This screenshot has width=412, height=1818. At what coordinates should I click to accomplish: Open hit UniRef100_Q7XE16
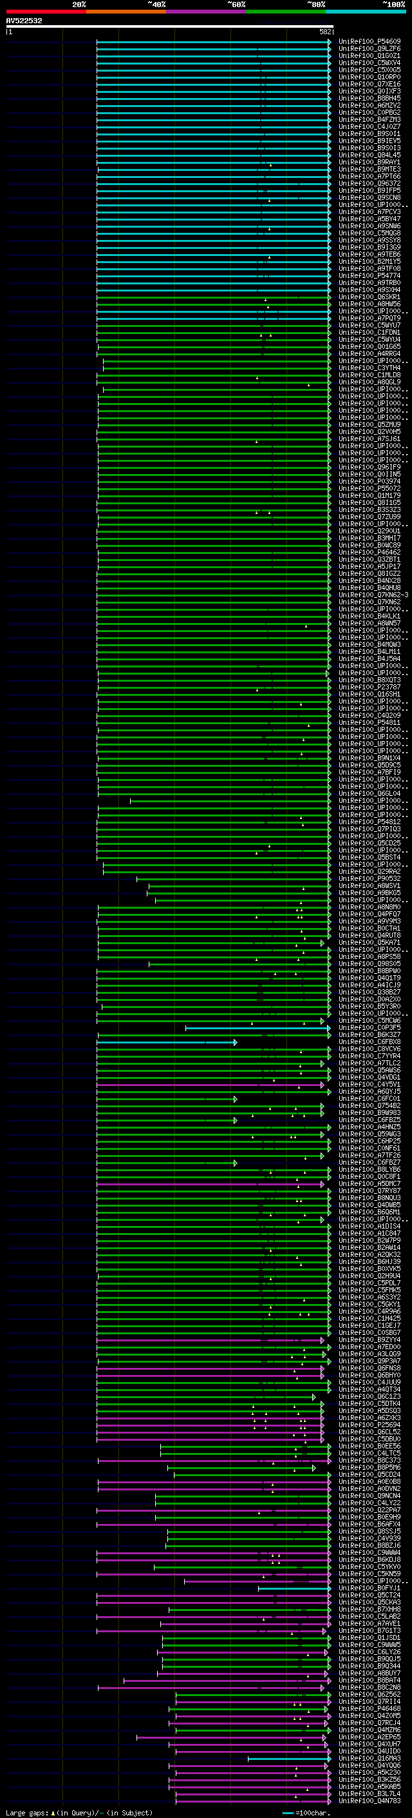[369, 84]
